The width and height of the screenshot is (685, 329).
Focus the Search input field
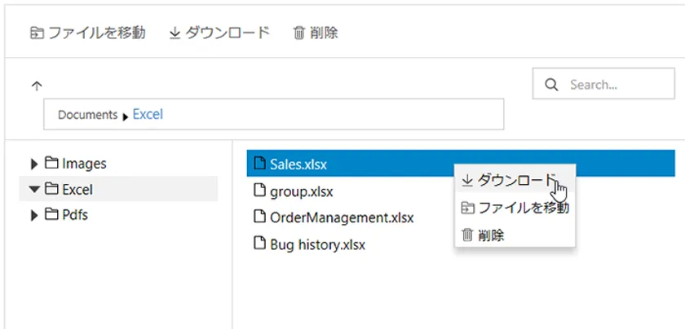tap(615, 85)
